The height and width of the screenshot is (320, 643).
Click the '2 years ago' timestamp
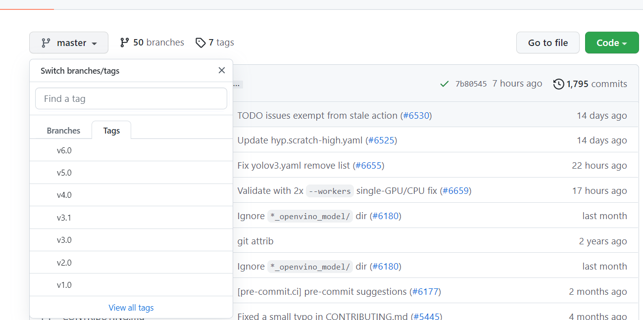click(603, 241)
